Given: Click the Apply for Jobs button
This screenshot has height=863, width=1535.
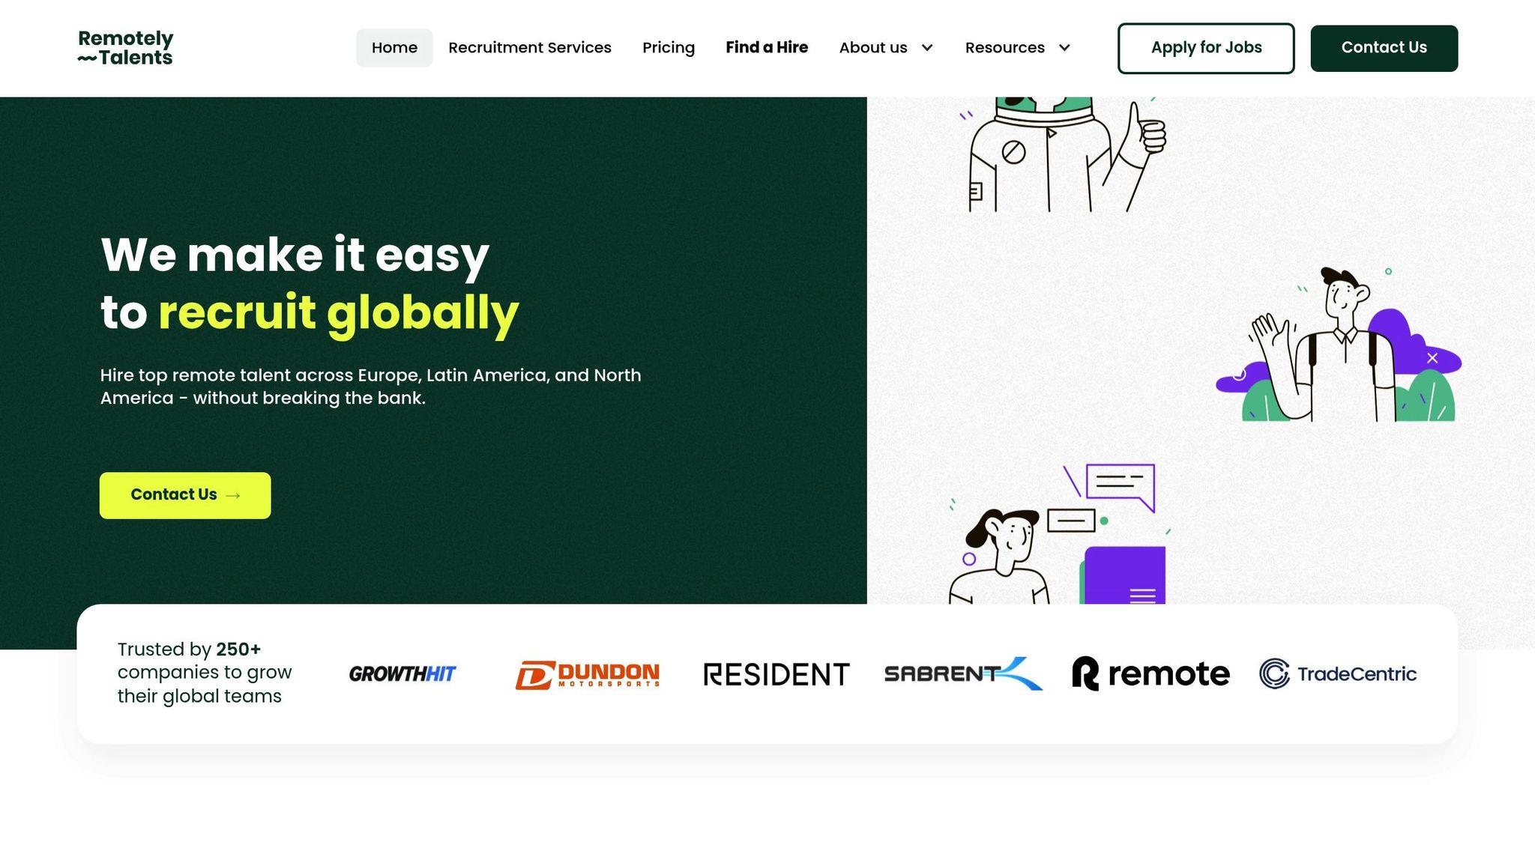Looking at the screenshot, I should point(1206,47).
